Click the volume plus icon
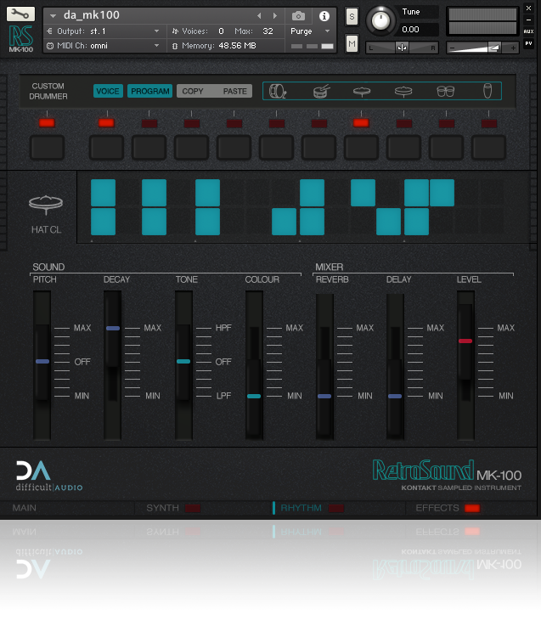 click(513, 48)
